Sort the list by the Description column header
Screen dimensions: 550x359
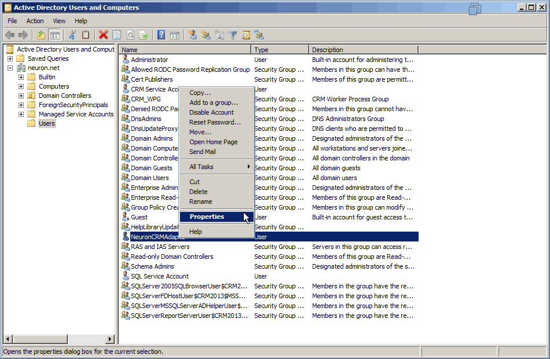pyautogui.click(x=364, y=49)
